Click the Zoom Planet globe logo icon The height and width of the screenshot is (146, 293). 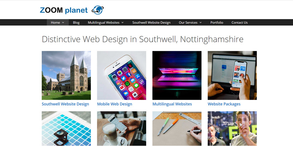(x=98, y=10)
